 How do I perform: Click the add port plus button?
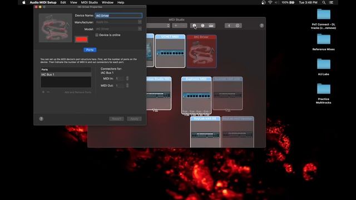pyautogui.click(x=43, y=92)
